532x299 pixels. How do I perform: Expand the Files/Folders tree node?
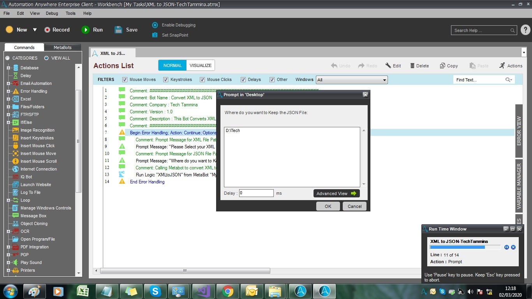point(8,107)
